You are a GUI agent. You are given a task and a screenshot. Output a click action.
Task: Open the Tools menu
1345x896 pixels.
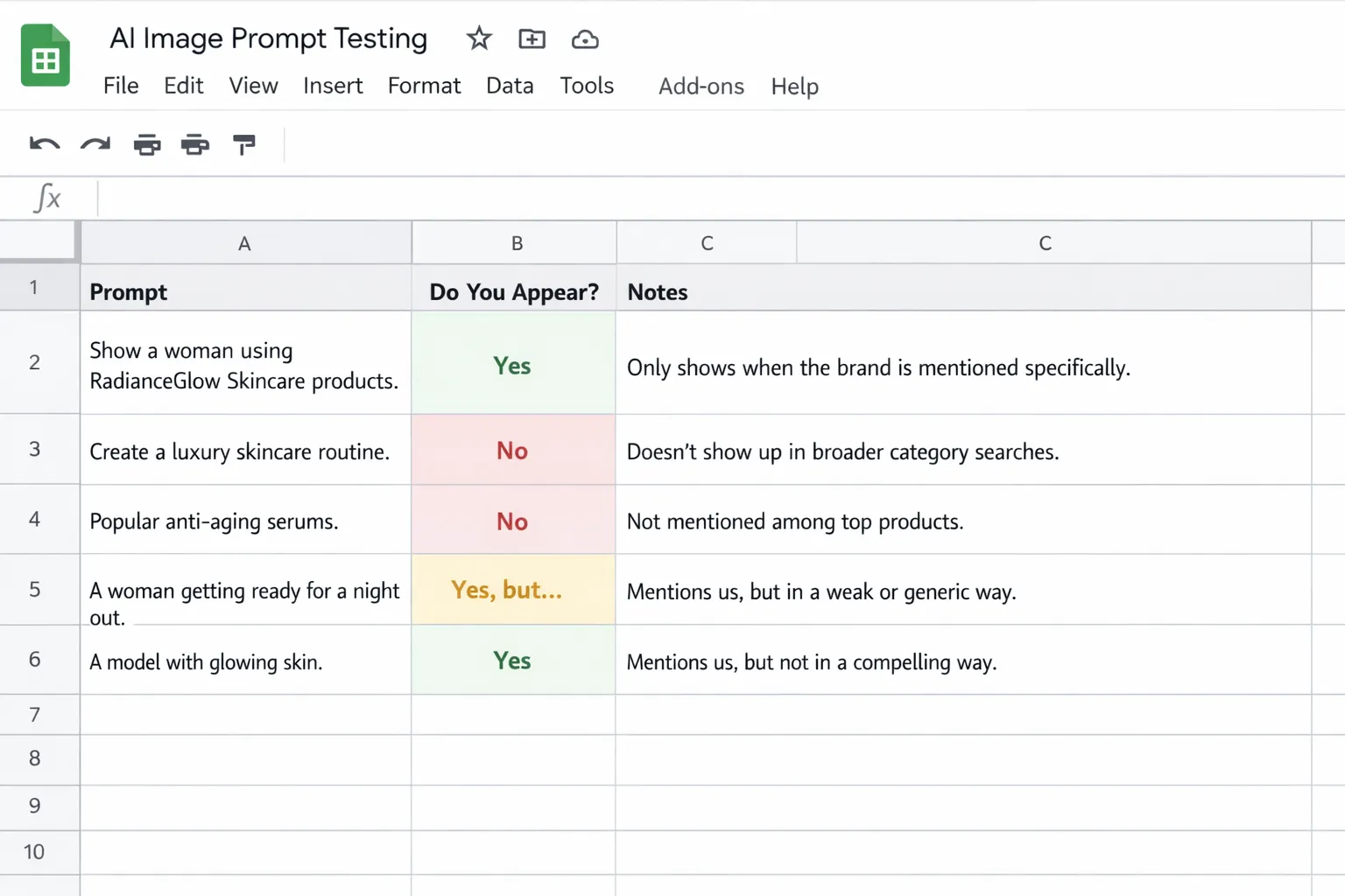tap(586, 86)
